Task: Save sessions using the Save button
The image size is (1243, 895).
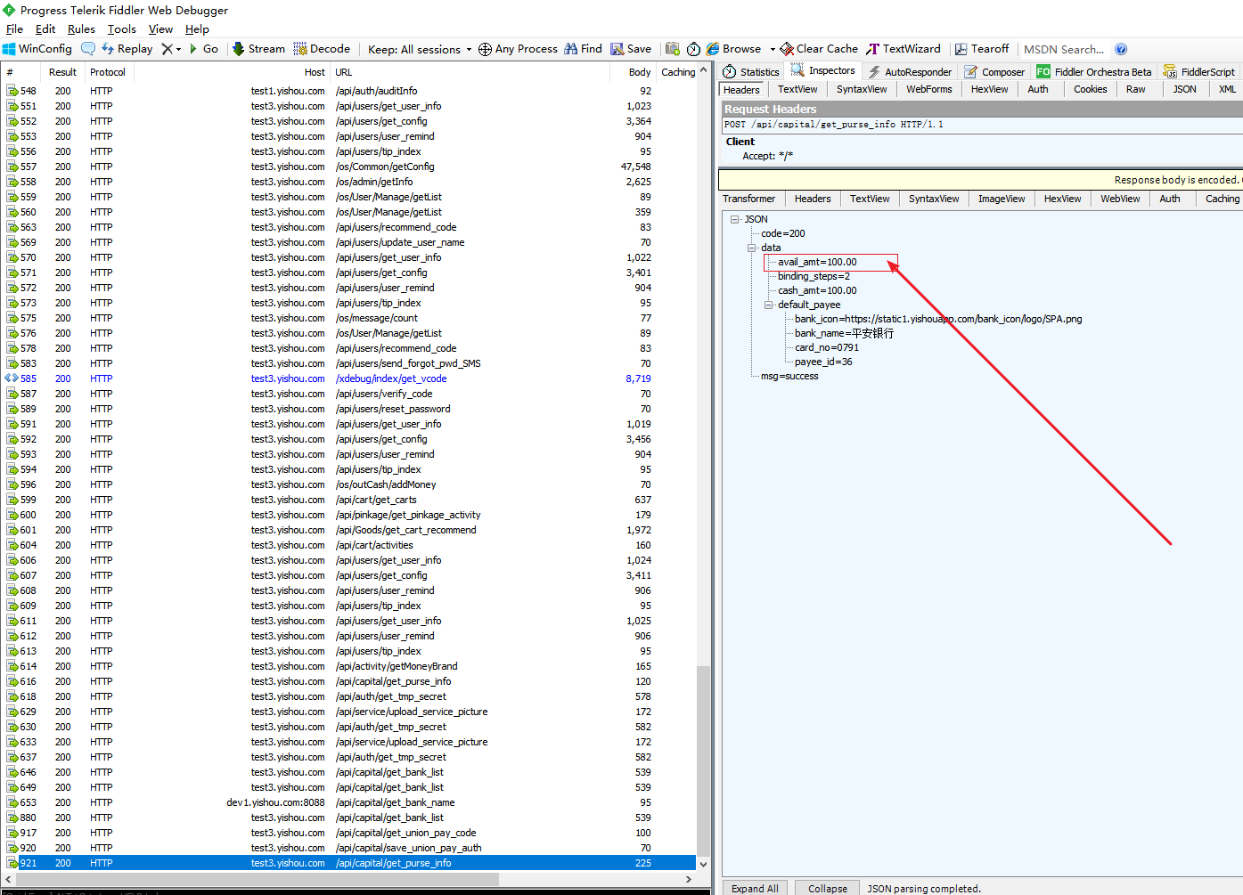Action: [x=631, y=49]
